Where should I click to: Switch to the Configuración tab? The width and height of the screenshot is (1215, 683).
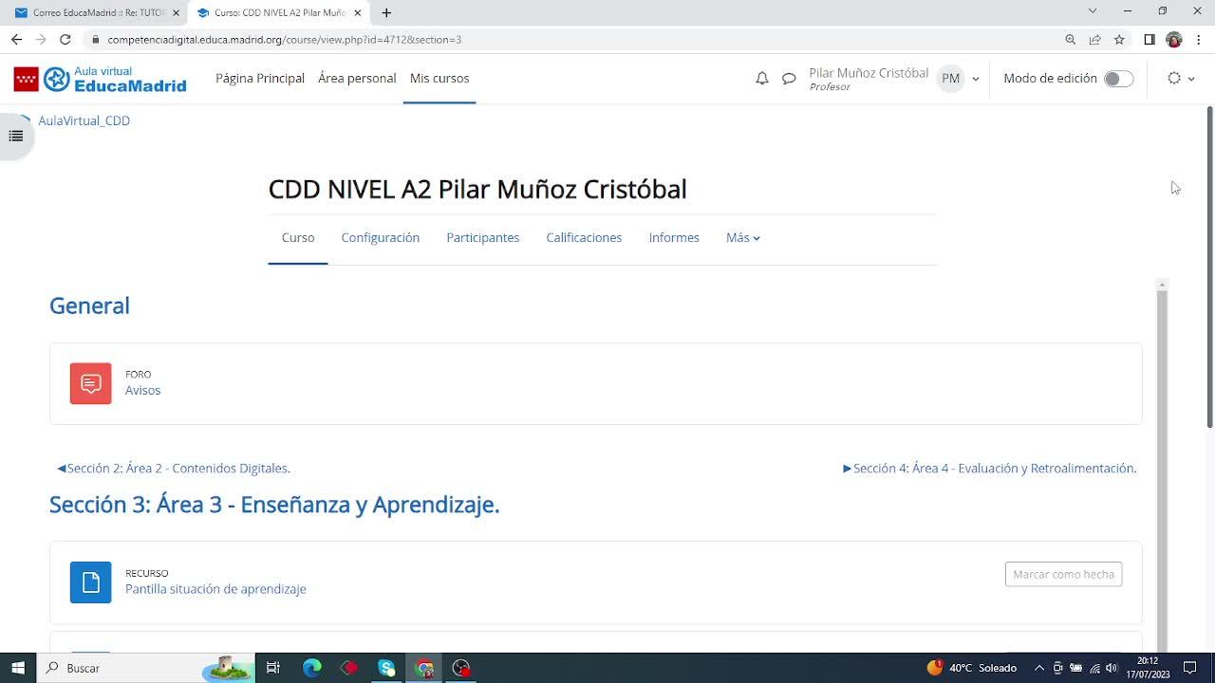(381, 238)
